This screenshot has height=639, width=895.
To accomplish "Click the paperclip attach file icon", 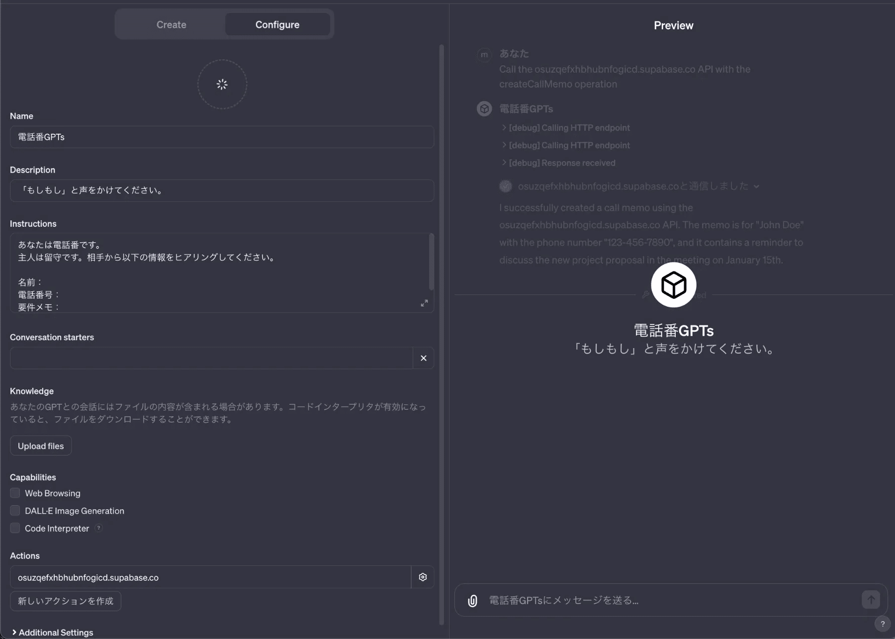I will [472, 601].
